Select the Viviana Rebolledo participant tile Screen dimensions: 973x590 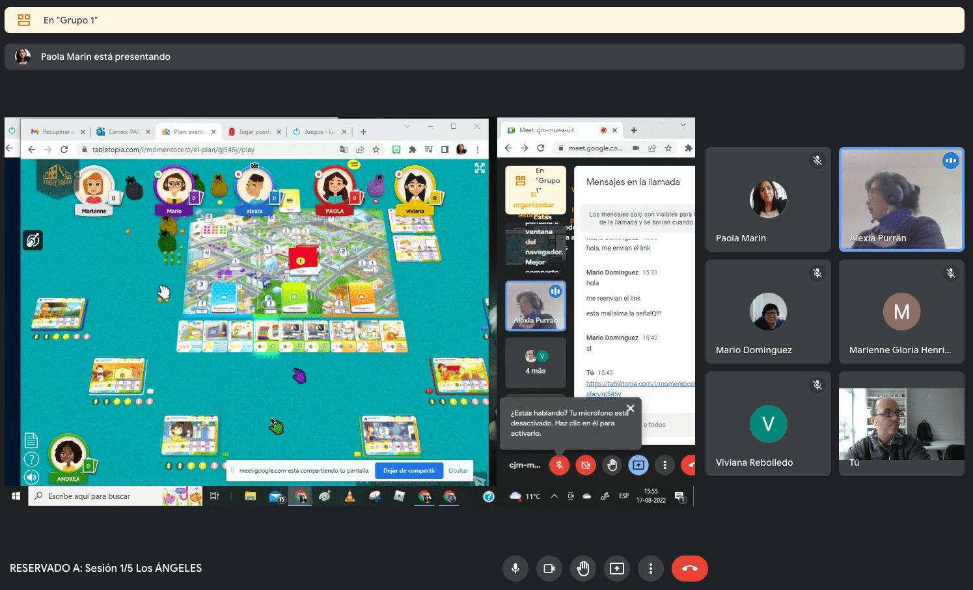tap(768, 423)
